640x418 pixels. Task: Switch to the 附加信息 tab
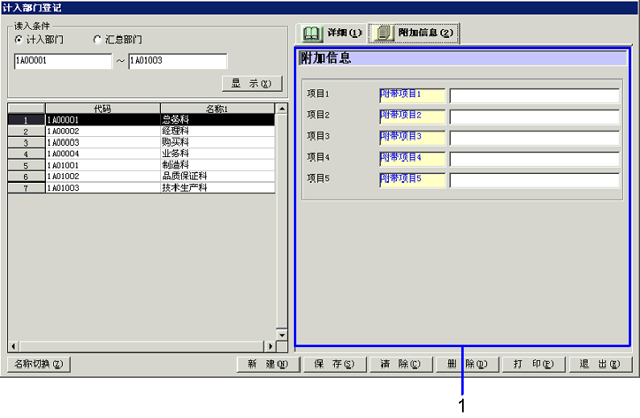point(414,33)
